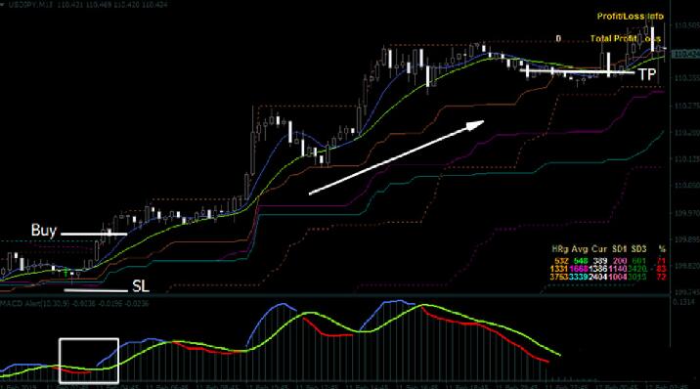Click the value 1331 in the stats table
Viewport: 700px width, 389px height.
pos(559,269)
